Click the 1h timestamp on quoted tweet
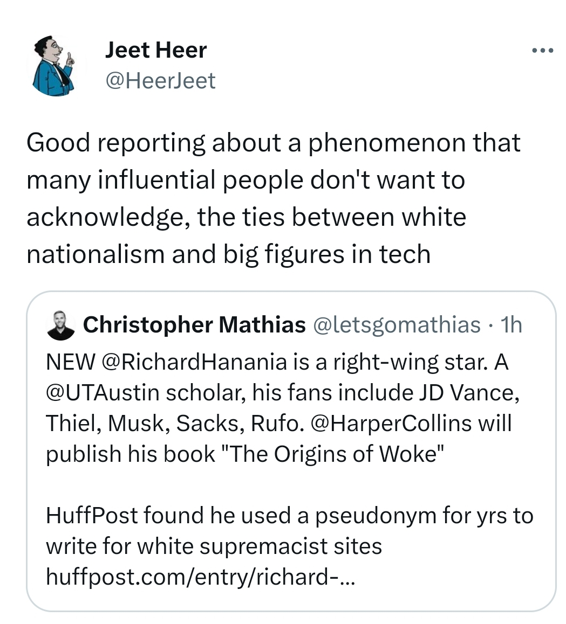 [x=510, y=325]
